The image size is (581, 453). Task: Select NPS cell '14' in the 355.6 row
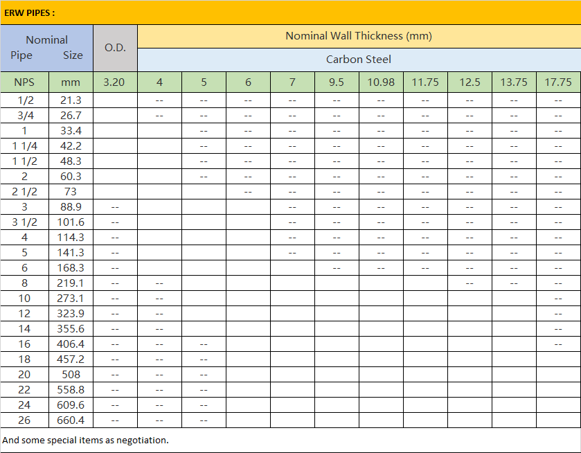24,328
